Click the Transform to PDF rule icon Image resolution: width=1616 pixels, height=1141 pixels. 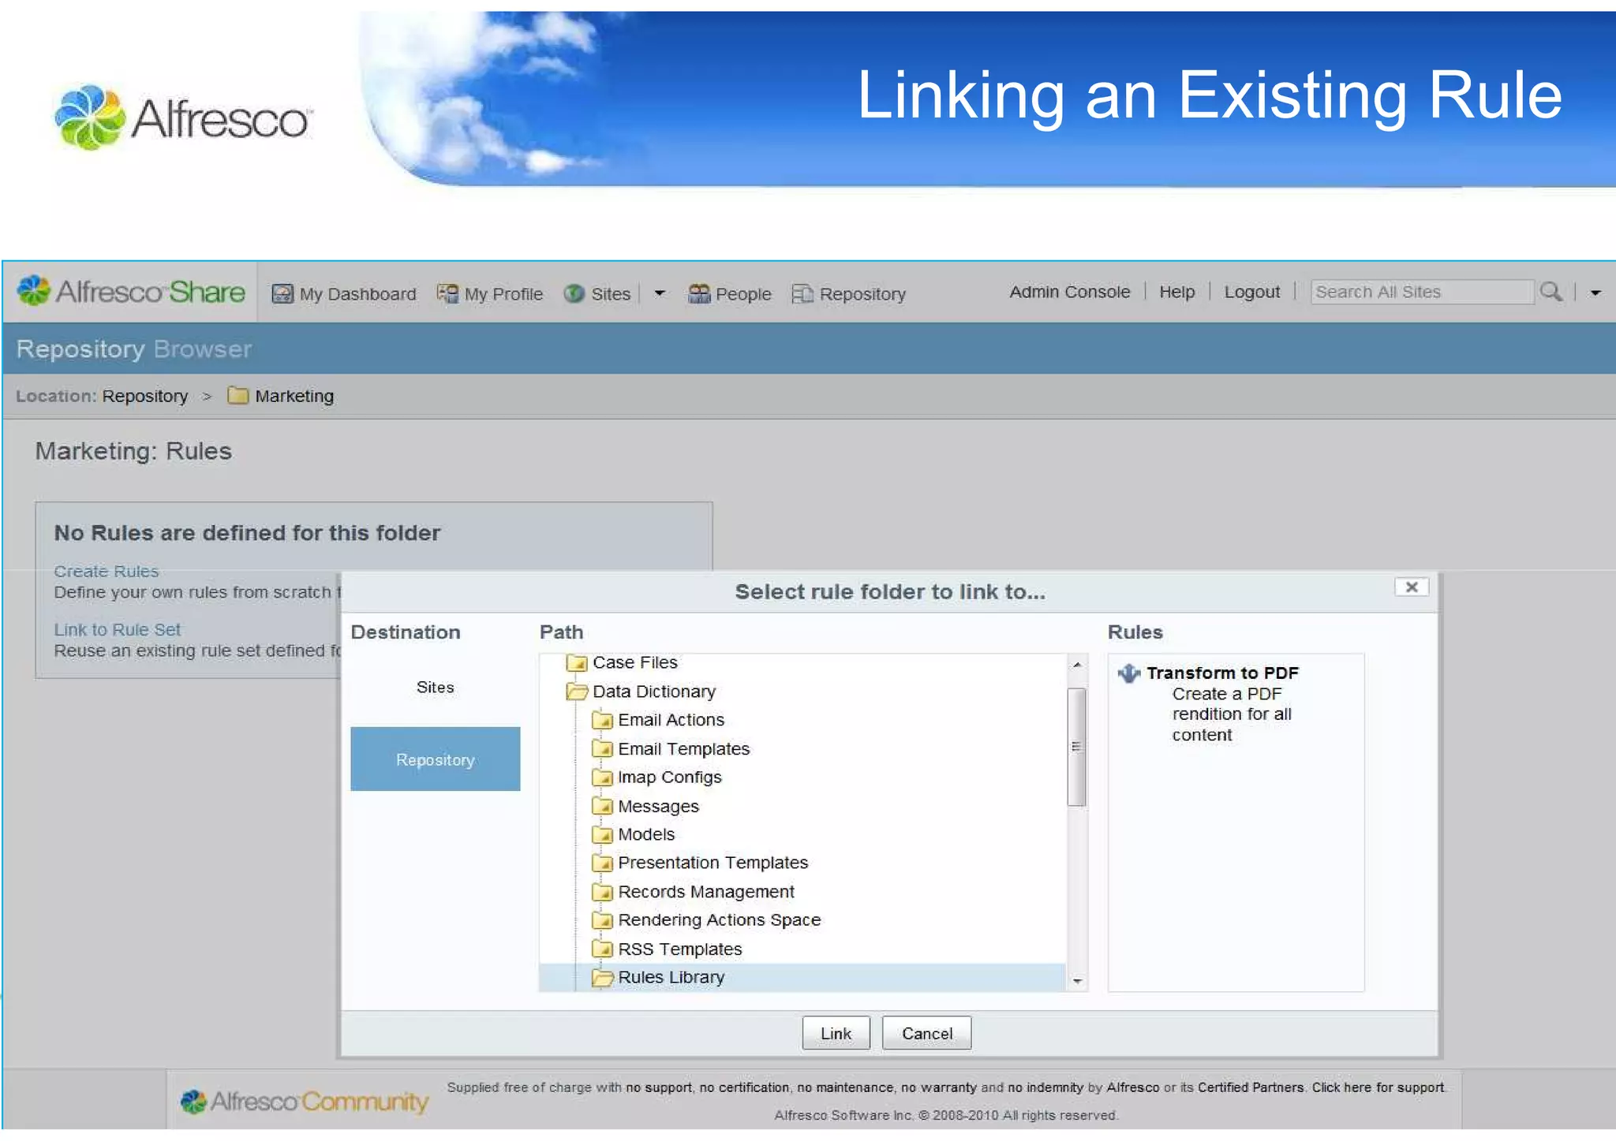[1129, 673]
